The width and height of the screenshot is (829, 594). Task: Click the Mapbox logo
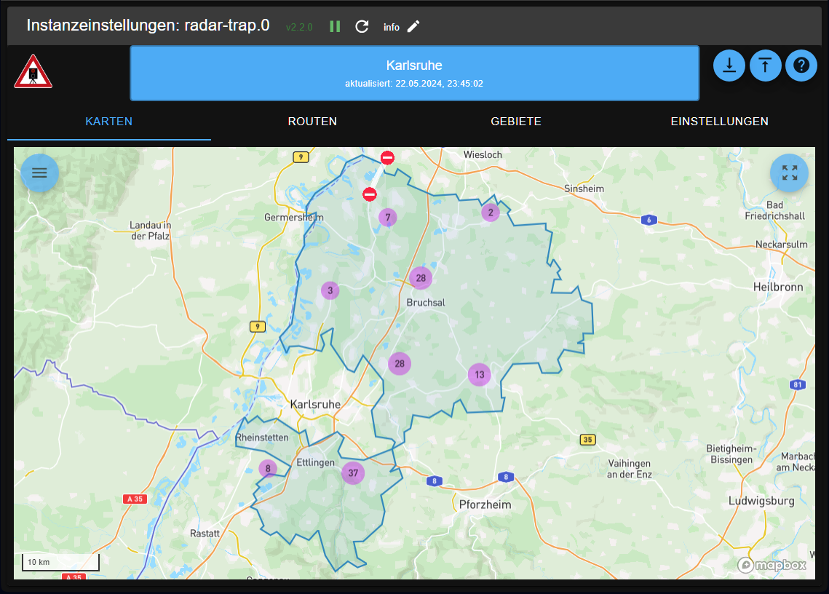pos(772,566)
